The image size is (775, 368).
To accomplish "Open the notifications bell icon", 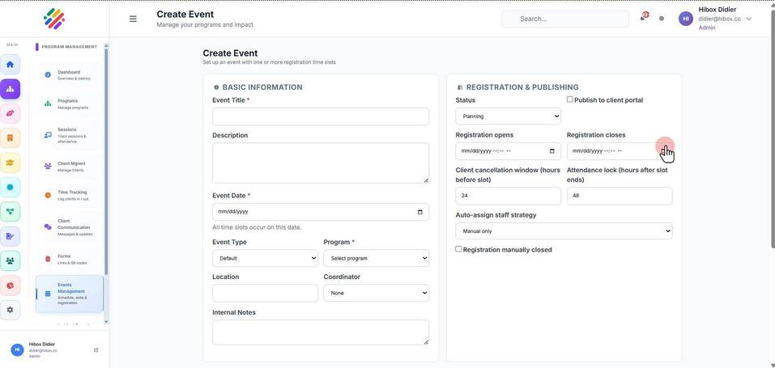I will coord(642,18).
